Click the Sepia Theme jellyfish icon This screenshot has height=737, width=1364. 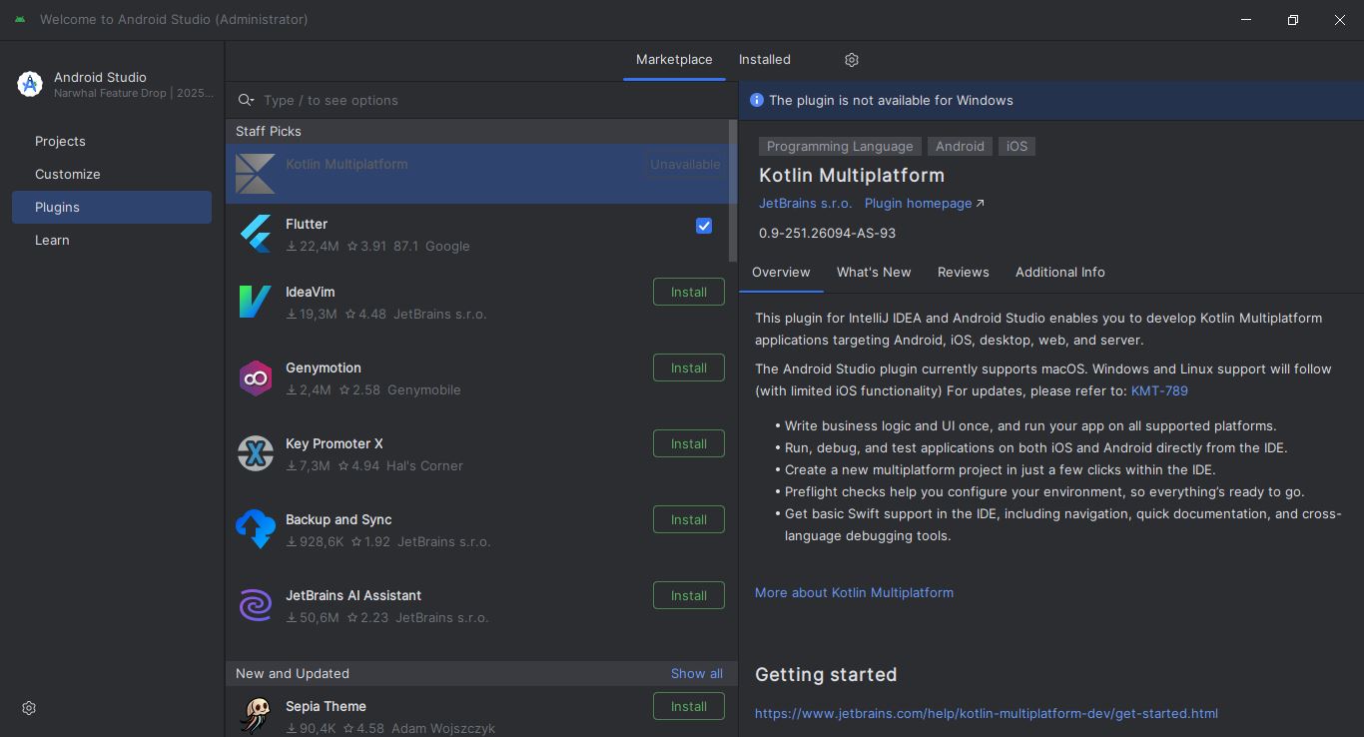click(256, 714)
